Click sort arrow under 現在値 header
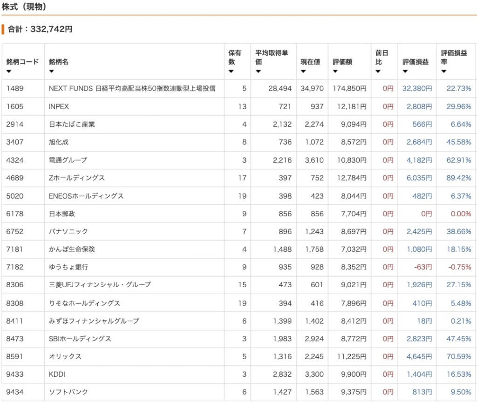Viewport: 477px width, 402px height. point(303,71)
